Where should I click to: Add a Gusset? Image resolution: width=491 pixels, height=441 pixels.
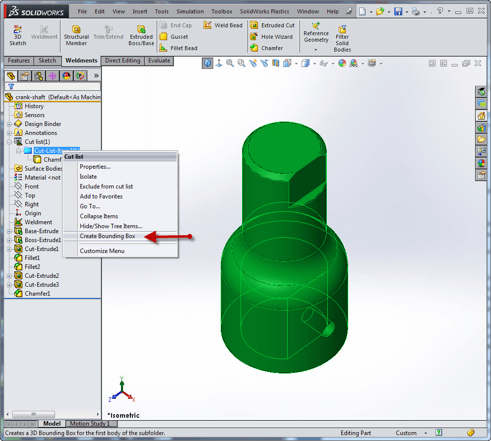[x=174, y=37]
